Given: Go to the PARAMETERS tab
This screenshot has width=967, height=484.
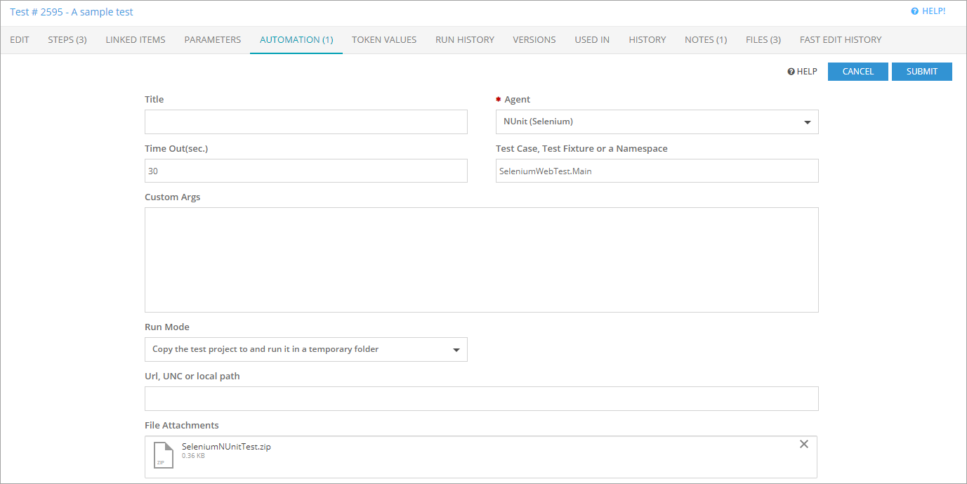Looking at the screenshot, I should (x=212, y=40).
